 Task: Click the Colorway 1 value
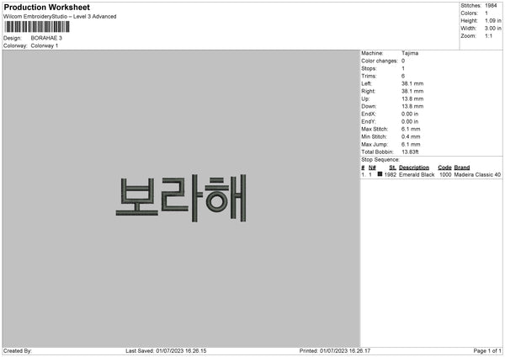click(45, 45)
